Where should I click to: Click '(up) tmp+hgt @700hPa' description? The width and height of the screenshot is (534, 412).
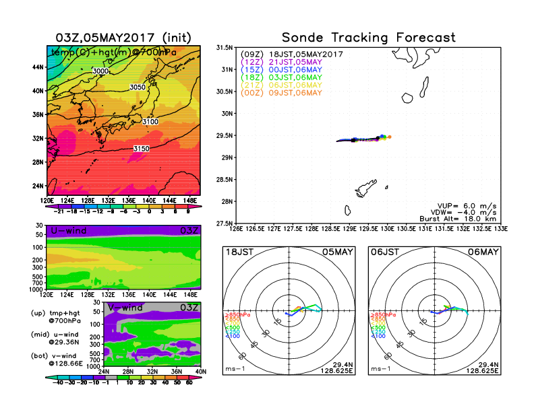coord(56,317)
